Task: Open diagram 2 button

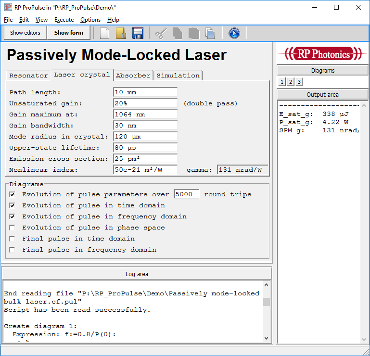Action: tap(291, 82)
